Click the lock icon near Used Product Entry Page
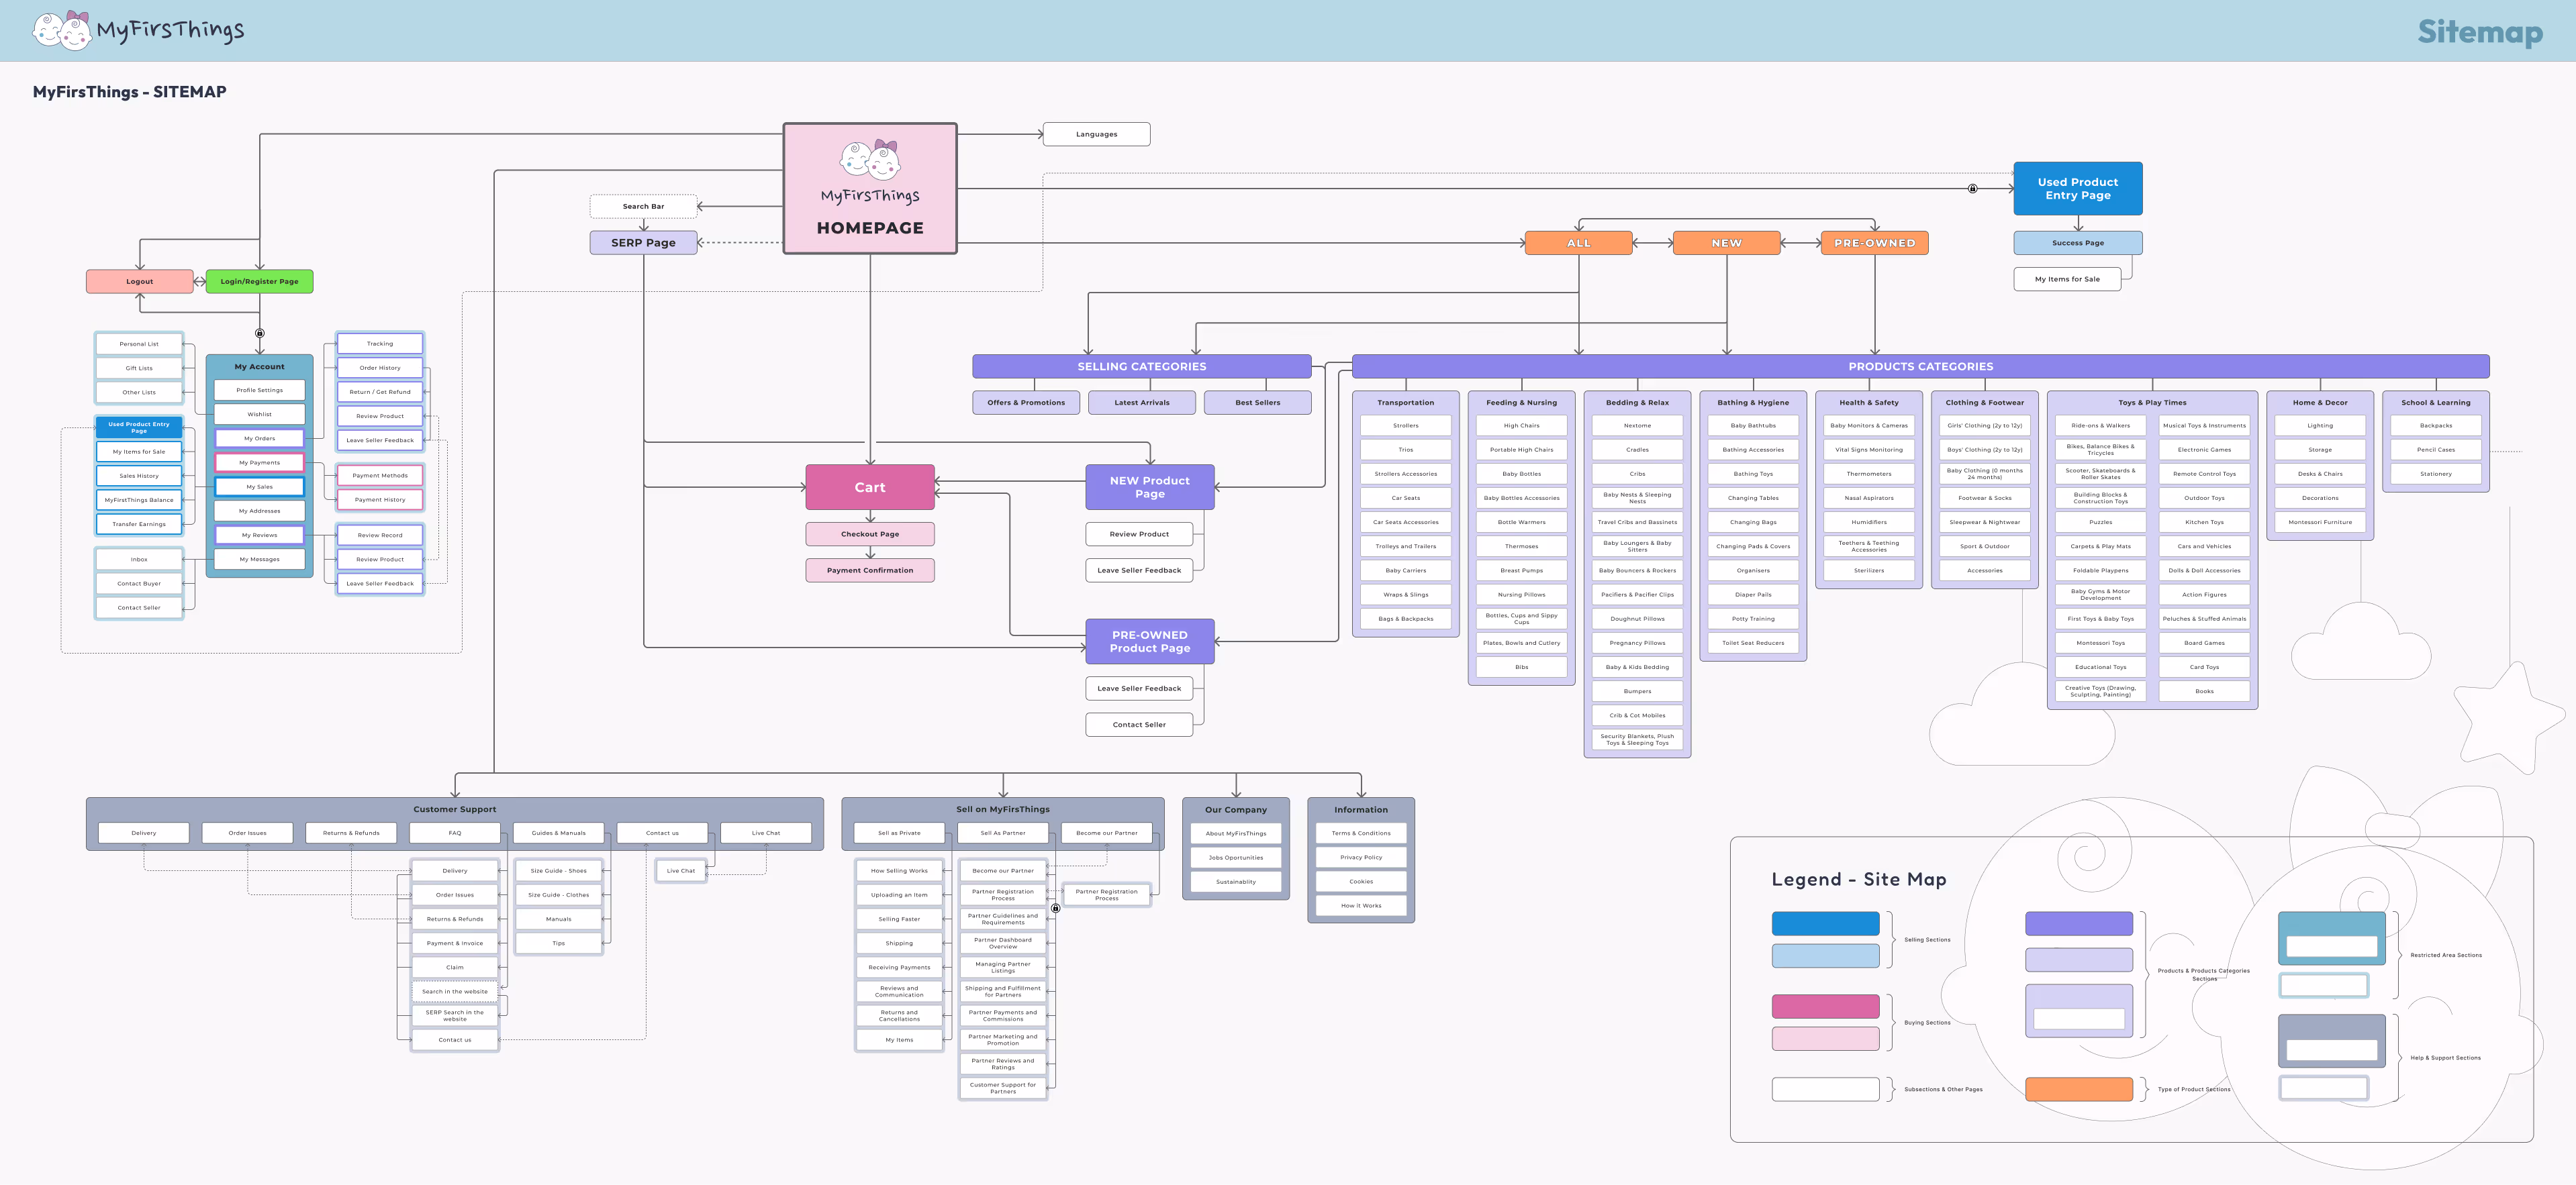The width and height of the screenshot is (2576, 1185). (1972, 189)
